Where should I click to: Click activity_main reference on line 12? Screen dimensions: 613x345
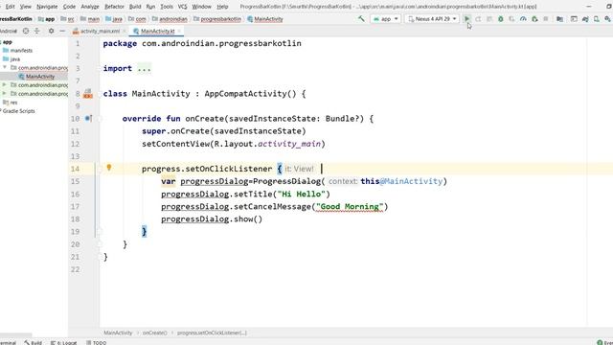[289, 144]
